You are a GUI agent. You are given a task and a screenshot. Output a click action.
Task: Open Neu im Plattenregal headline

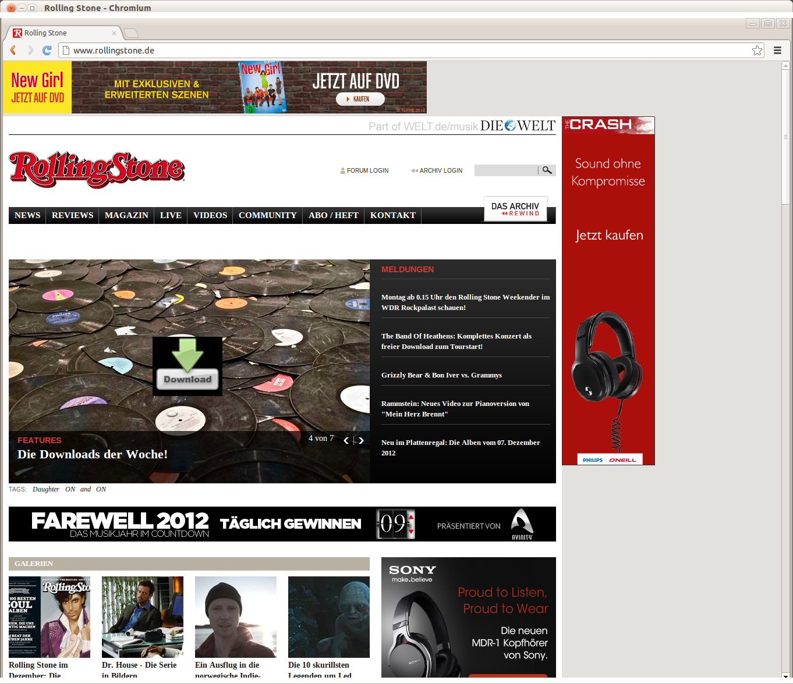coord(461,448)
